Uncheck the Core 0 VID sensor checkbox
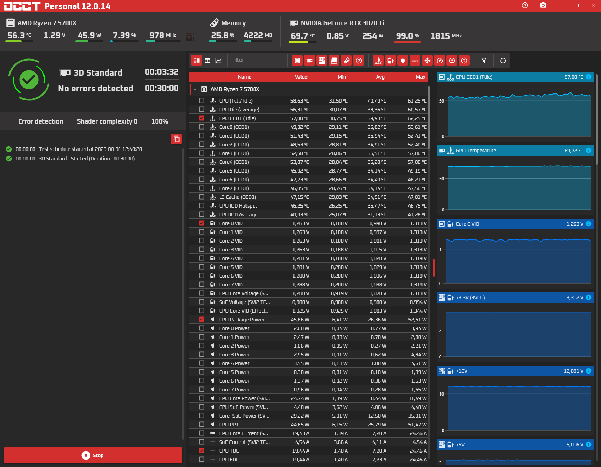601x467 pixels. tap(202, 223)
